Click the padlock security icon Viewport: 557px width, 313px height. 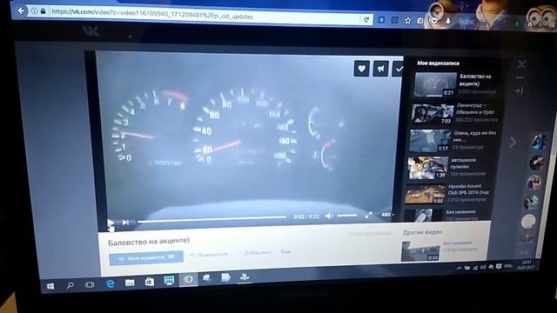tap(44, 11)
